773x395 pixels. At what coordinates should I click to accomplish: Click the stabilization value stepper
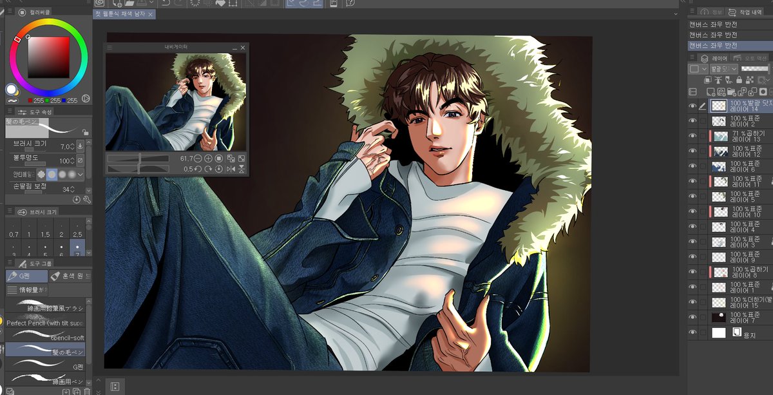72,189
